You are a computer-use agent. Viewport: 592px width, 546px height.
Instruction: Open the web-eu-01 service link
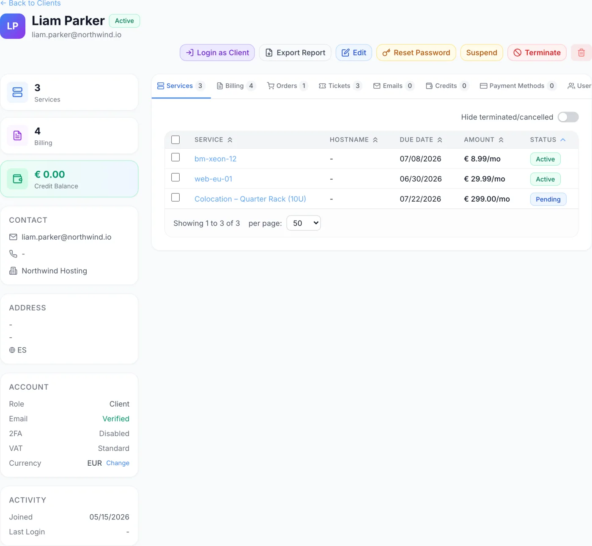(x=213, y=179)
